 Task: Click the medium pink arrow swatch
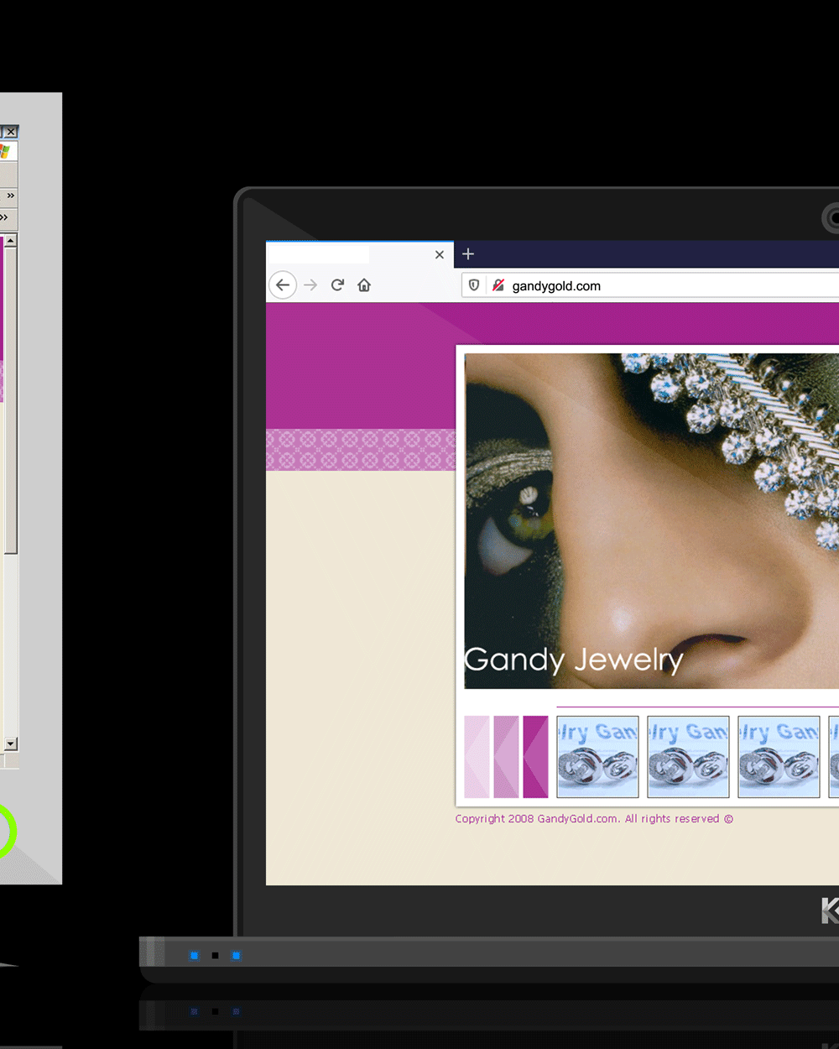[506, 756]
